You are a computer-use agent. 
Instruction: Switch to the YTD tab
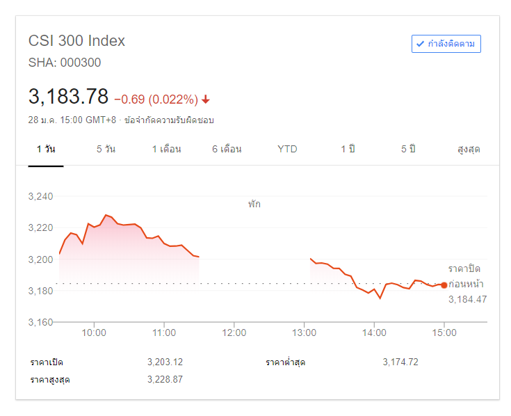[287, 150]
